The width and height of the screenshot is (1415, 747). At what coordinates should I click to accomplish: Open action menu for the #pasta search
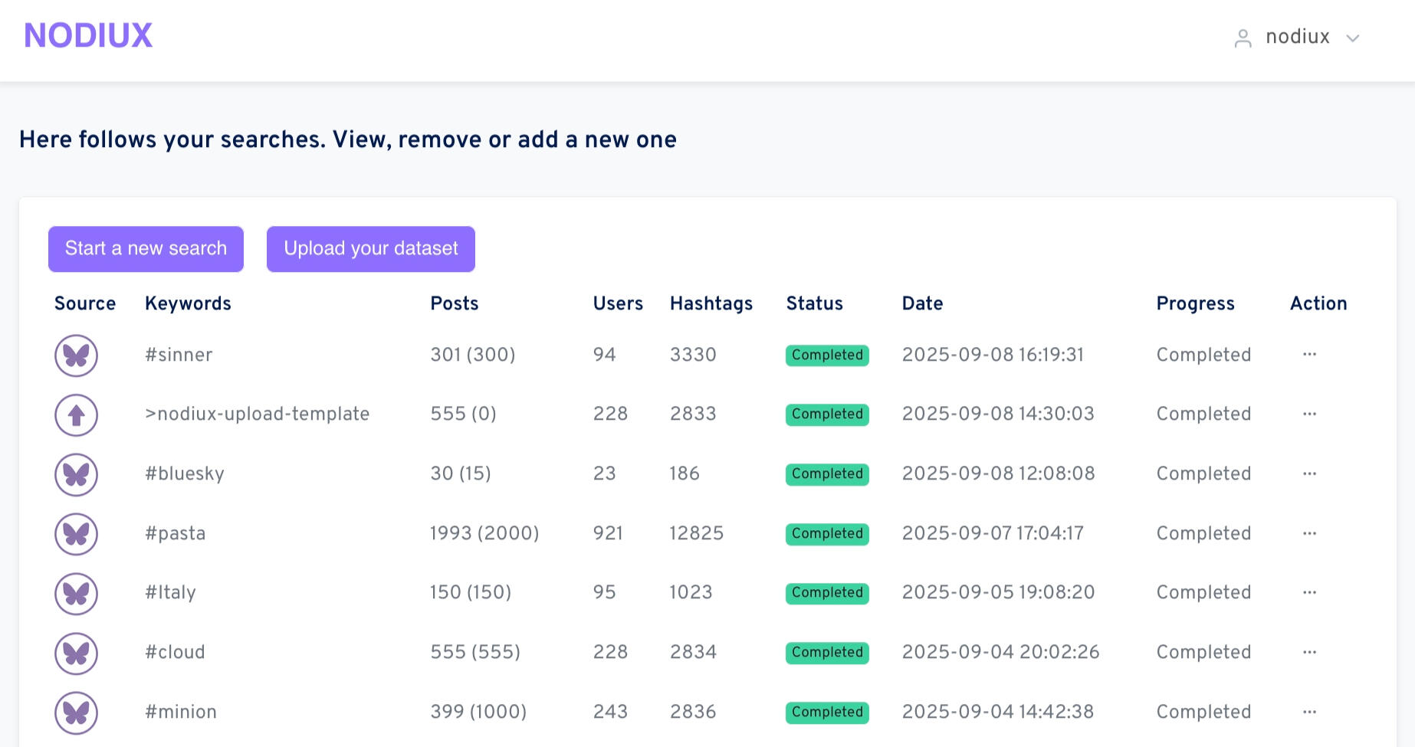click(1309, 533)
